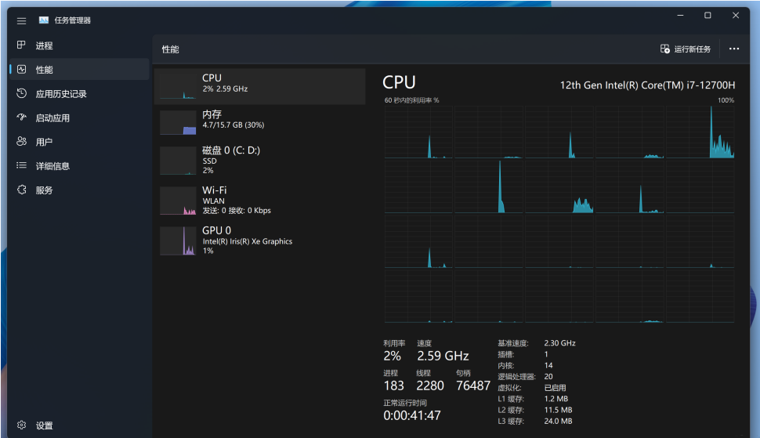Screen dimensions: 760x438
Task: Click the 性能 performance icon in sidebar
Action: (21, 69)
